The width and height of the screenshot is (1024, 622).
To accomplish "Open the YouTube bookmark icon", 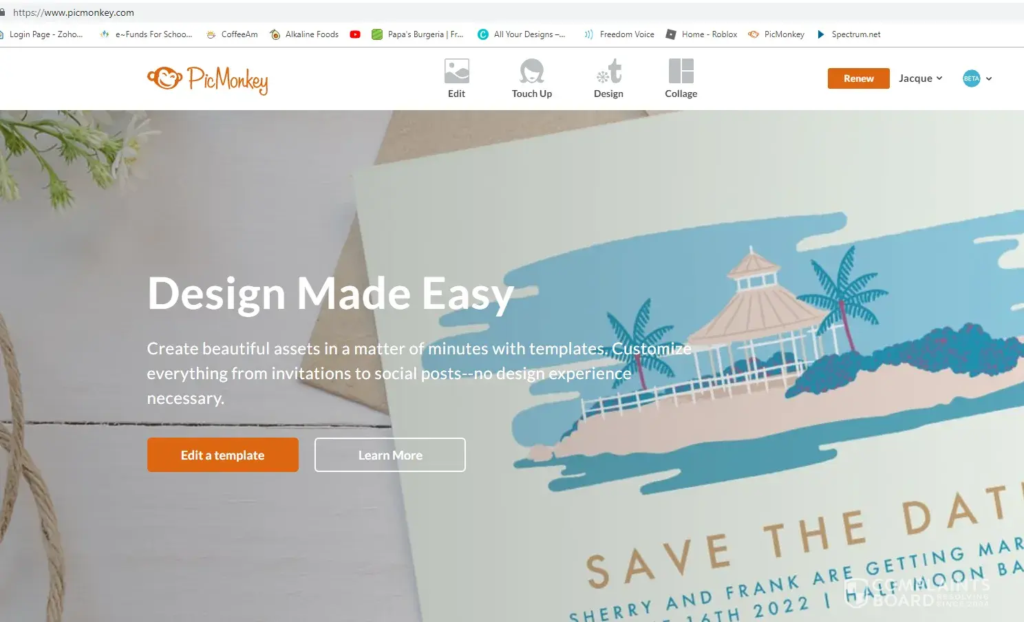I will pos(355,34).
